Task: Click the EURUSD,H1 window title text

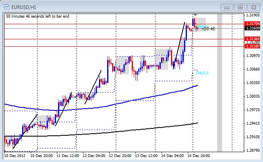Action: [24, 7]
